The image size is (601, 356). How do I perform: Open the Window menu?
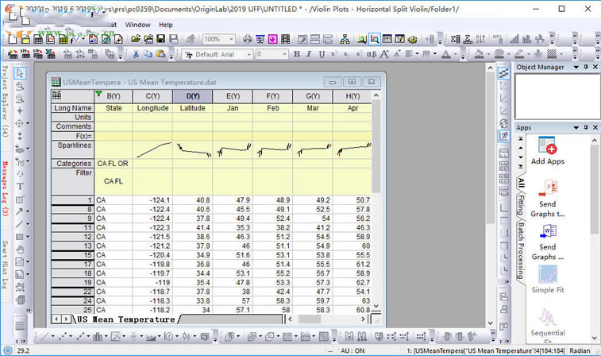tap(137, 25)
